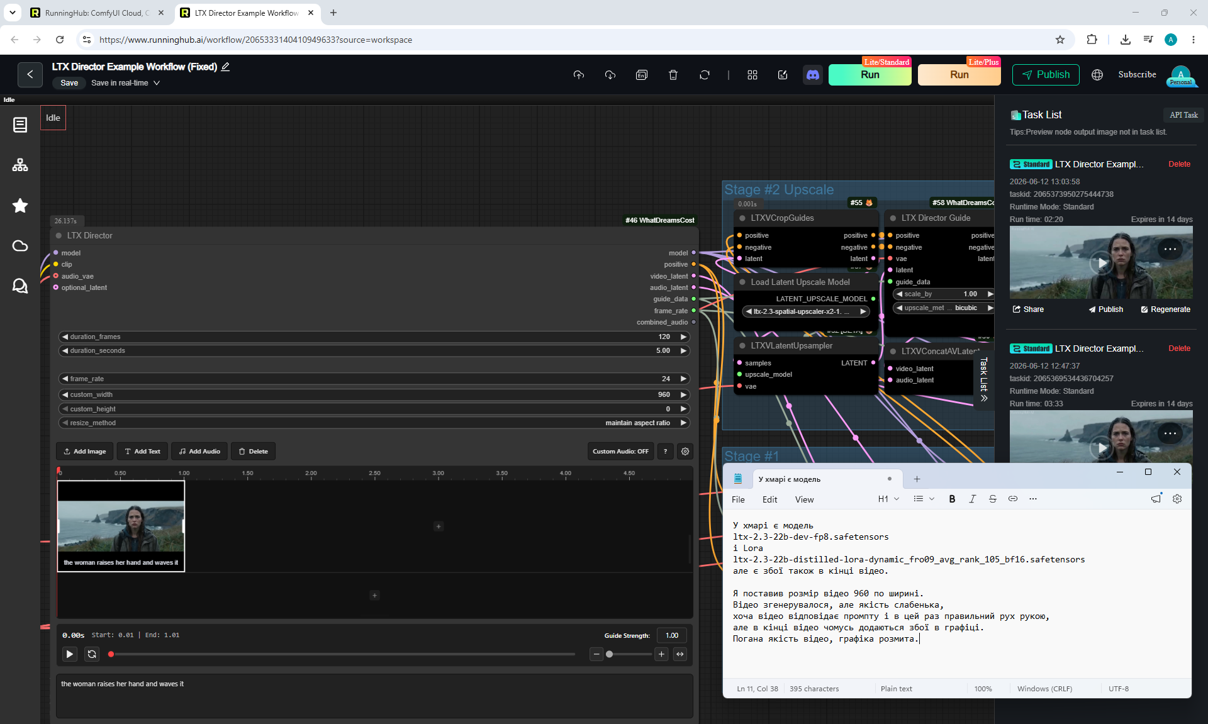Open the chat bubble sidebar icon
The height and width of the screenshot is (724, 1208).
(x=20, y=286)
